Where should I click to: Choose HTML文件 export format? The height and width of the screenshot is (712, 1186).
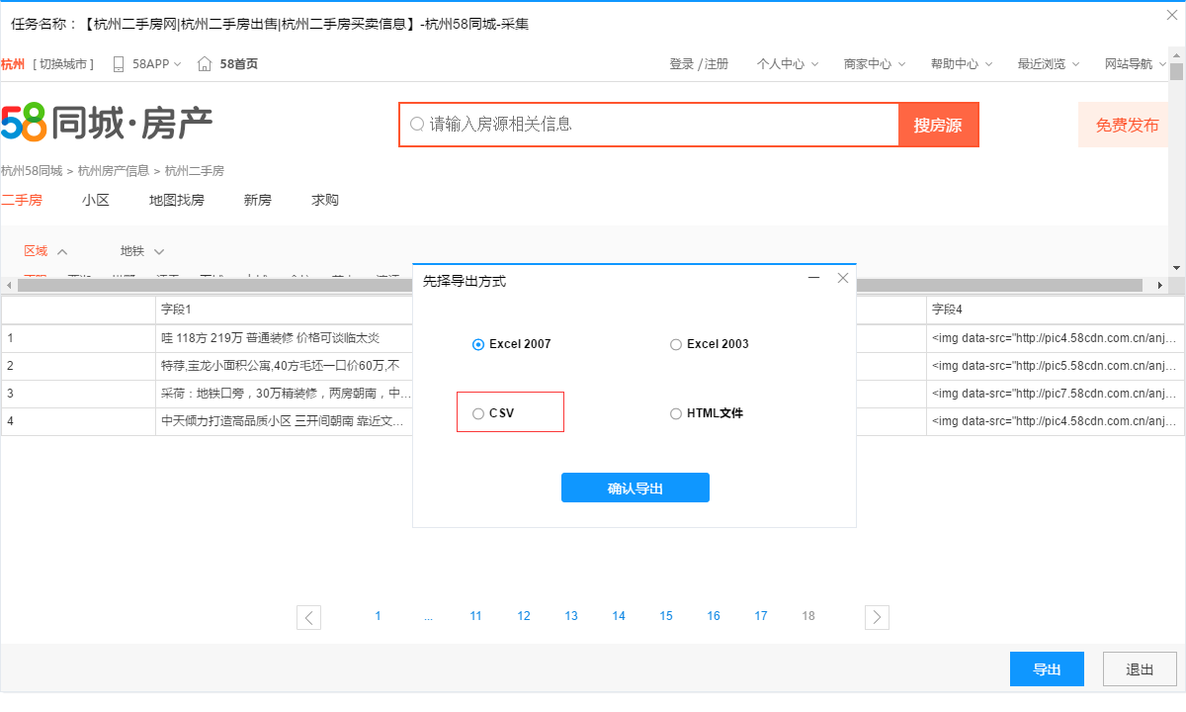click(707, 413)
